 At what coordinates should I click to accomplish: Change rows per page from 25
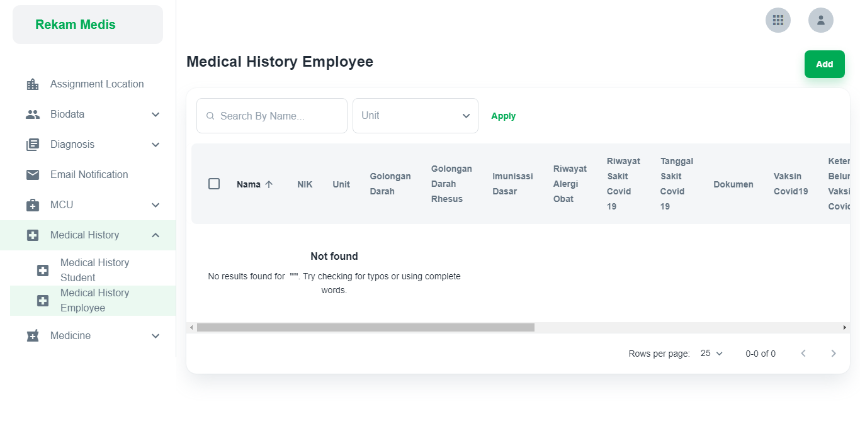(710, 353)
